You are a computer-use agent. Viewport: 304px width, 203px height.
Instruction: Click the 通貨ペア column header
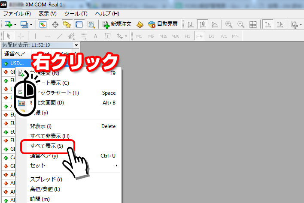[x=16, y=54]
